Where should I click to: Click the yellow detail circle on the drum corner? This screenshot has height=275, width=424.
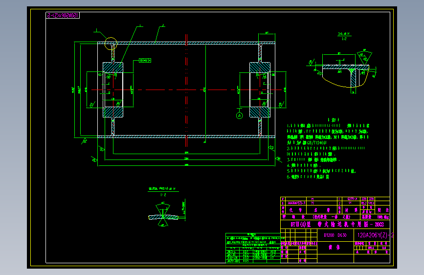tap(111, 44)
